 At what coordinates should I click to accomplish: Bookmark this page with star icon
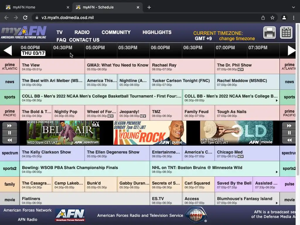(272, 18)
